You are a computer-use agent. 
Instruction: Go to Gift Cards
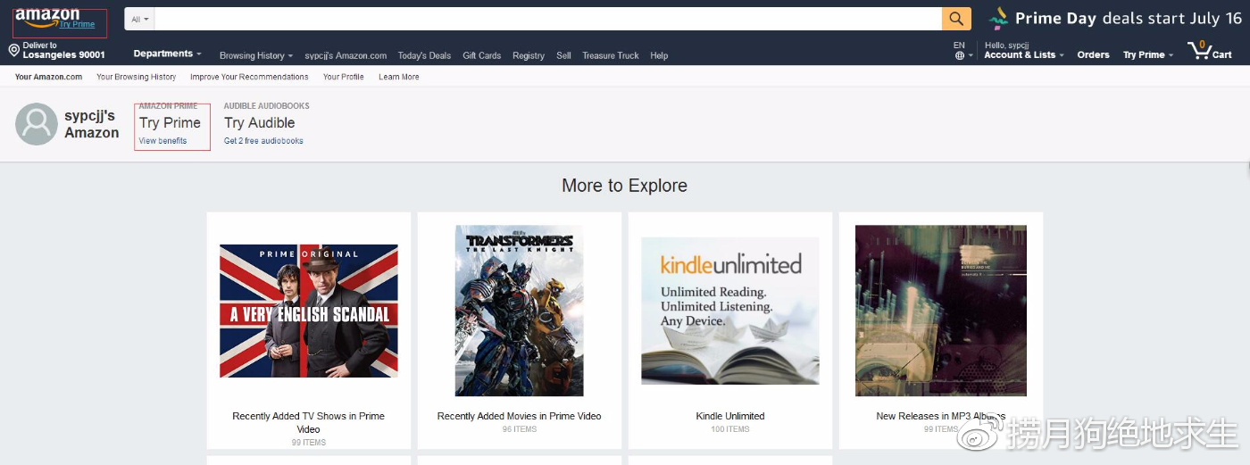pos(482,55)
